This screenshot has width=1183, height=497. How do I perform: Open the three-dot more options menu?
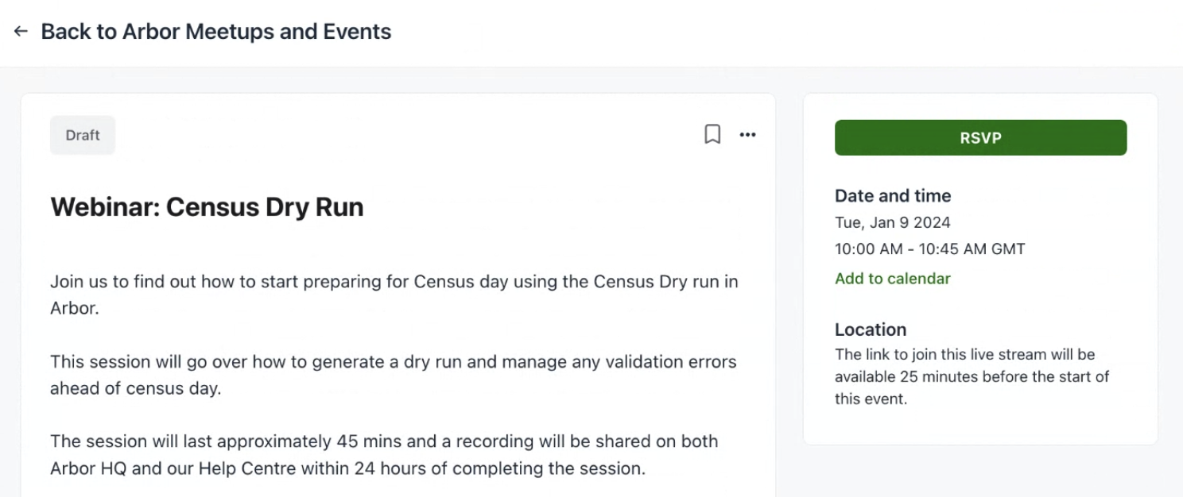click(x=747, y=135)
